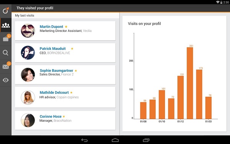Toggle the star next to Patrick Mauduit
Screen dimensions: 230x144
[72, 48]
